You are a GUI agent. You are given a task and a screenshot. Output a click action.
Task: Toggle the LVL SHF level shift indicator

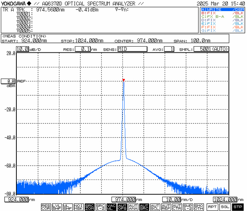click(x=57, y=207)
